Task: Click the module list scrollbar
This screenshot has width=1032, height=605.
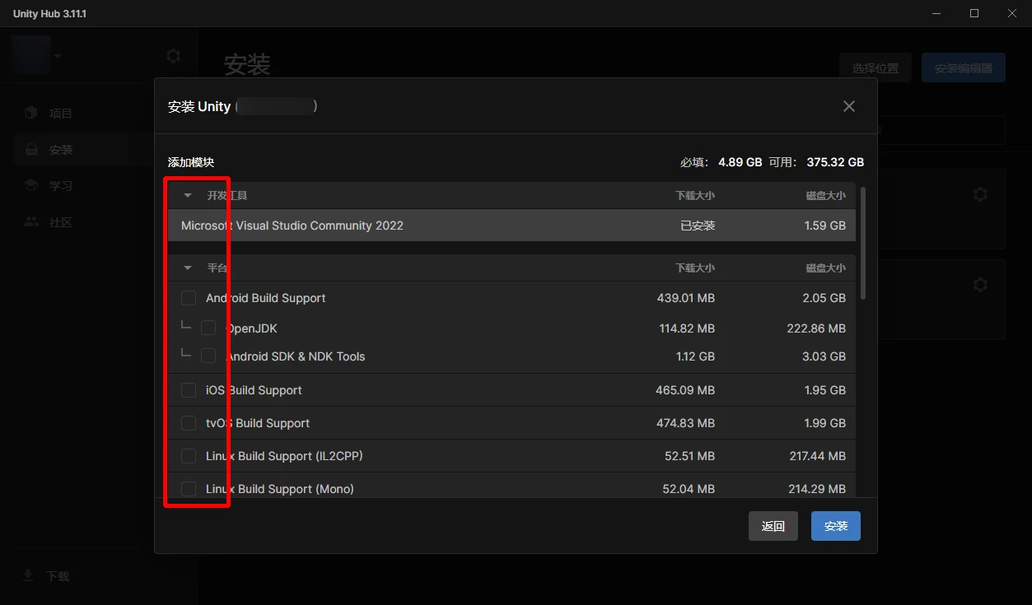Action: point(863,243)
